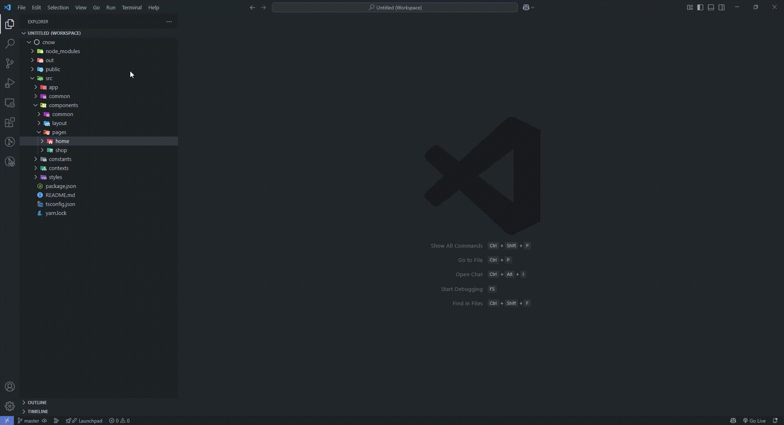The width and height of the screenshot is (784, 425).
Task: Expand the public folder
Action: coord(99,69)
